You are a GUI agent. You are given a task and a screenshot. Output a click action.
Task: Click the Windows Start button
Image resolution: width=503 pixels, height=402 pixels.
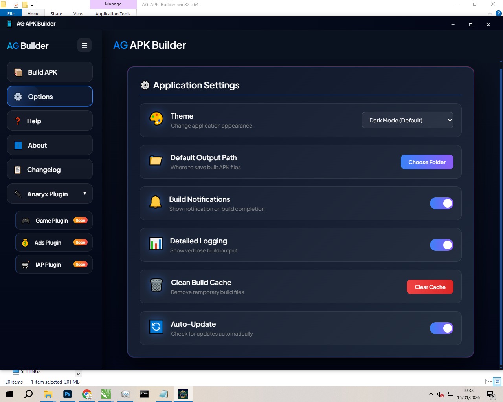(x=9, y=394)
